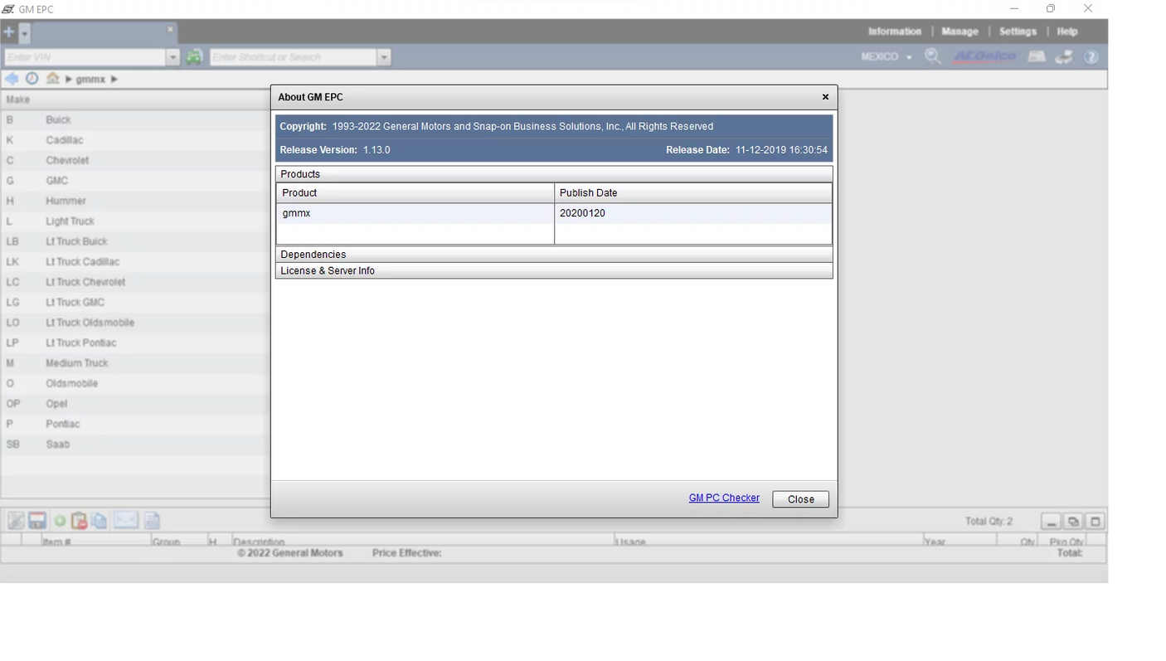Open the MEXICO region dropdown
Screen dimensions: 1166x661
[886, 57]
